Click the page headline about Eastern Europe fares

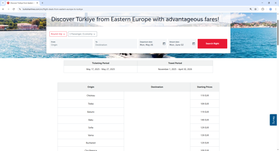pos(135,19)
